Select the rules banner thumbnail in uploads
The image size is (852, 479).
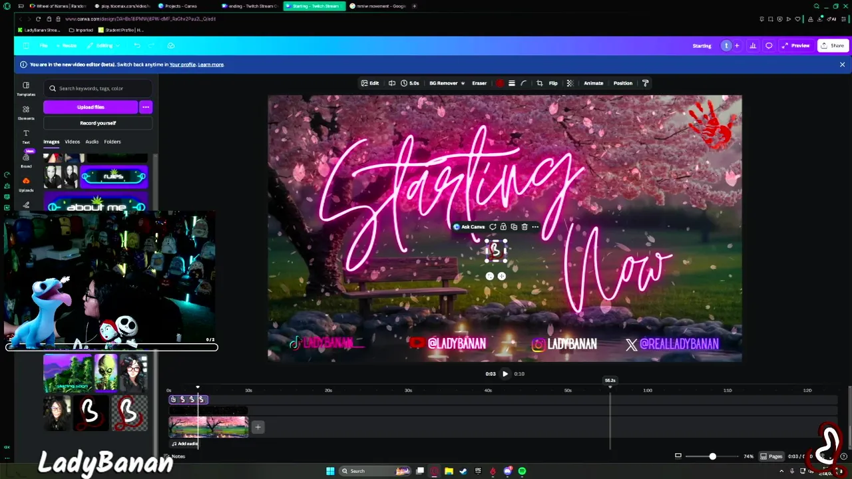point(114,176)
